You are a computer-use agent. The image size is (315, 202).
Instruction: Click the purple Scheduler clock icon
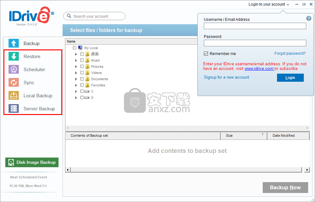14,69
